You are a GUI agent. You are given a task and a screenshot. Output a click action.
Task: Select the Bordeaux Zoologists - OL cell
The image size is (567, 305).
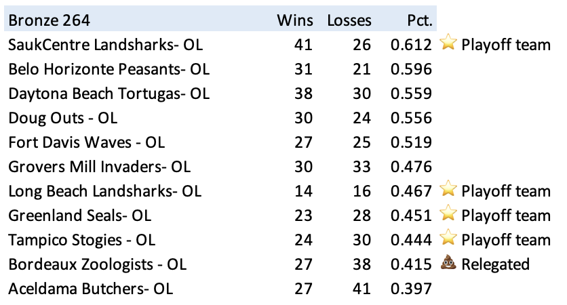click(x=97, y=264)
